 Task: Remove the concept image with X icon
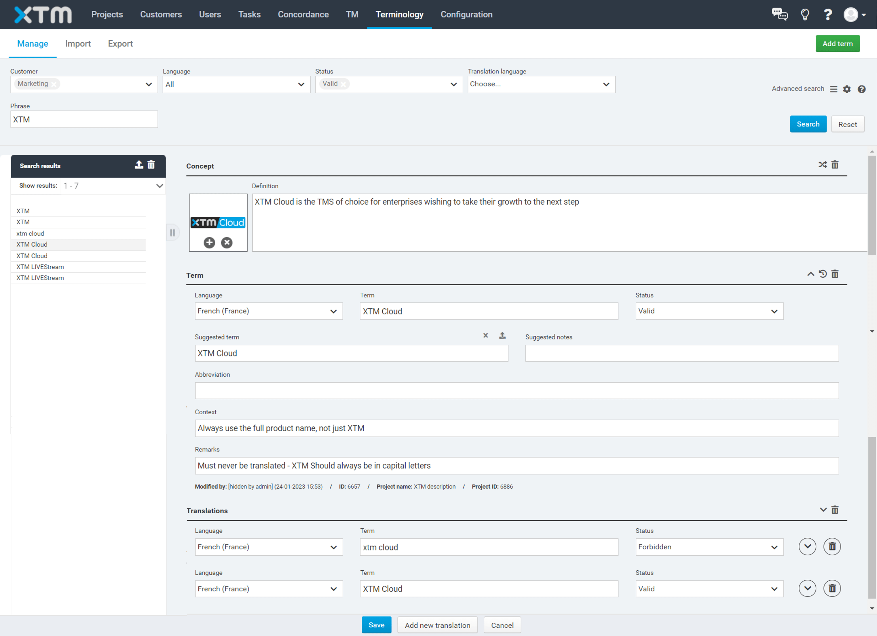point(227,242)
